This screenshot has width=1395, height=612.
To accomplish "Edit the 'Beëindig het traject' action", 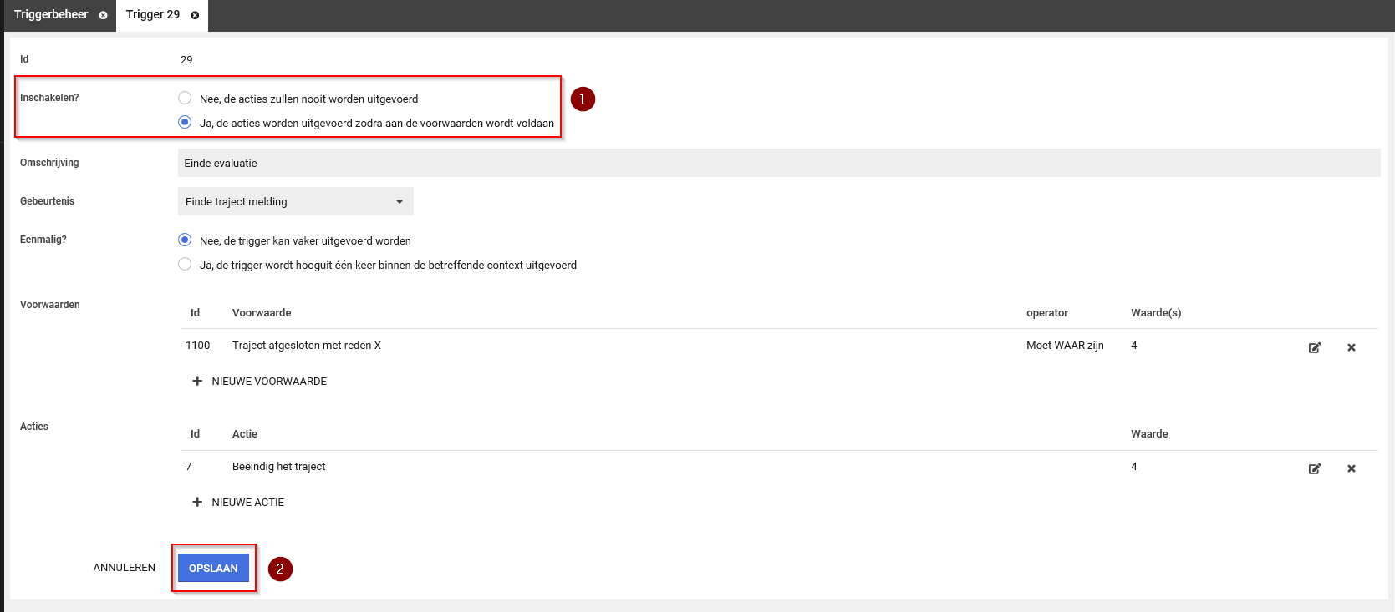I will 1314,468.
